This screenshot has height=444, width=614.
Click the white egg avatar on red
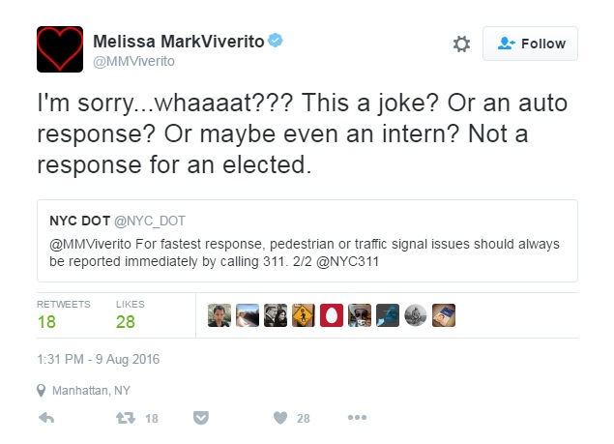click(x=332, y=315)
